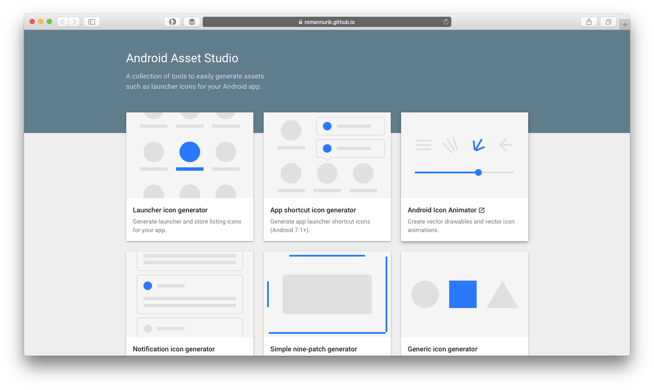Viewport: 654px width, 390px height.
Task: Open Generic icon generator link
Action: tap(442, 349)
